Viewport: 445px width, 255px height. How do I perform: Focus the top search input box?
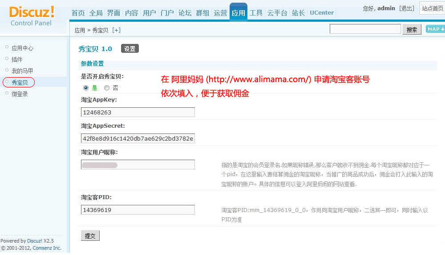365,29
